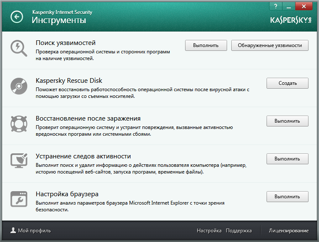Click the Kaspersky Internet Security title text
319x242 pixels.
click(x=62, y=12)
